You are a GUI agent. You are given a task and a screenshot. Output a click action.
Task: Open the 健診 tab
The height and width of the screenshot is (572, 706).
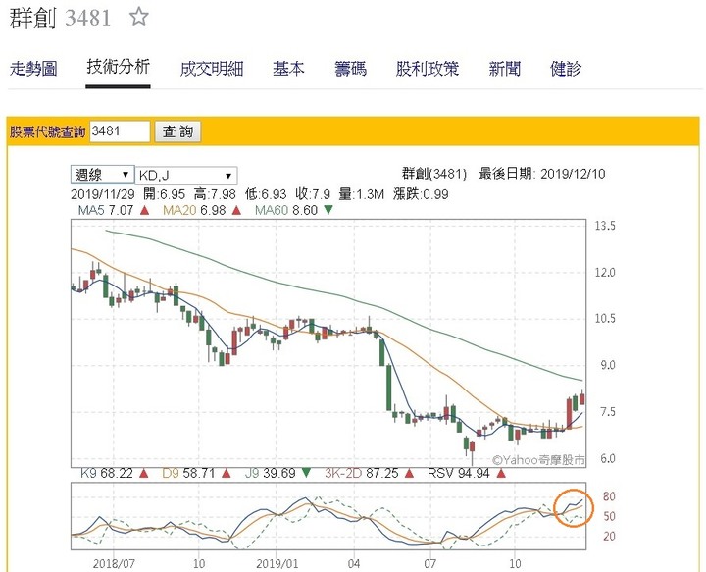click(x=566, y=69)
